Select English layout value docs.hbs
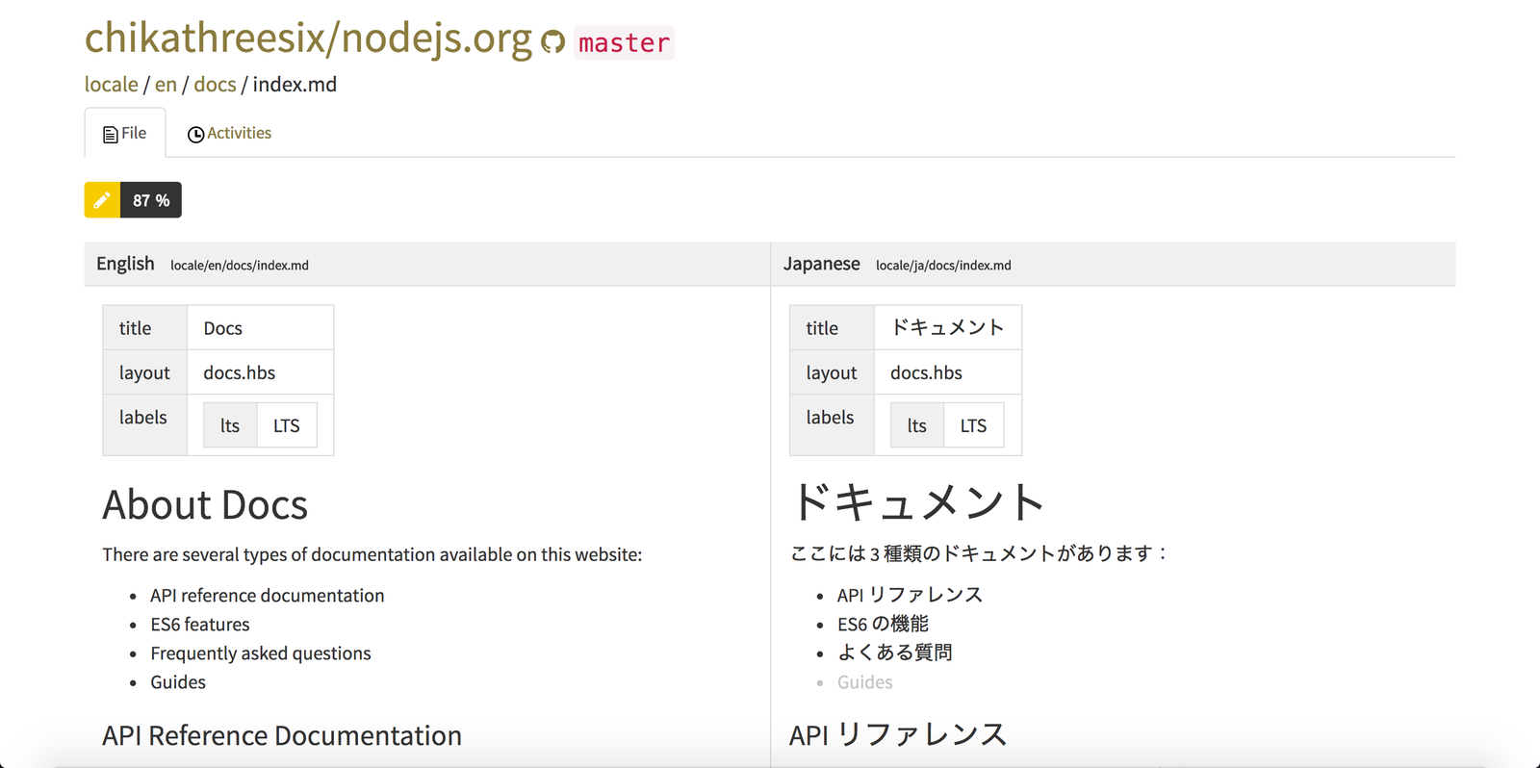Viewport: 1540px width, 768px height. 261,372
